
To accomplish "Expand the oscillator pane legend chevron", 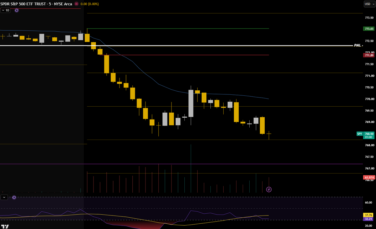I will click(4, 197).
